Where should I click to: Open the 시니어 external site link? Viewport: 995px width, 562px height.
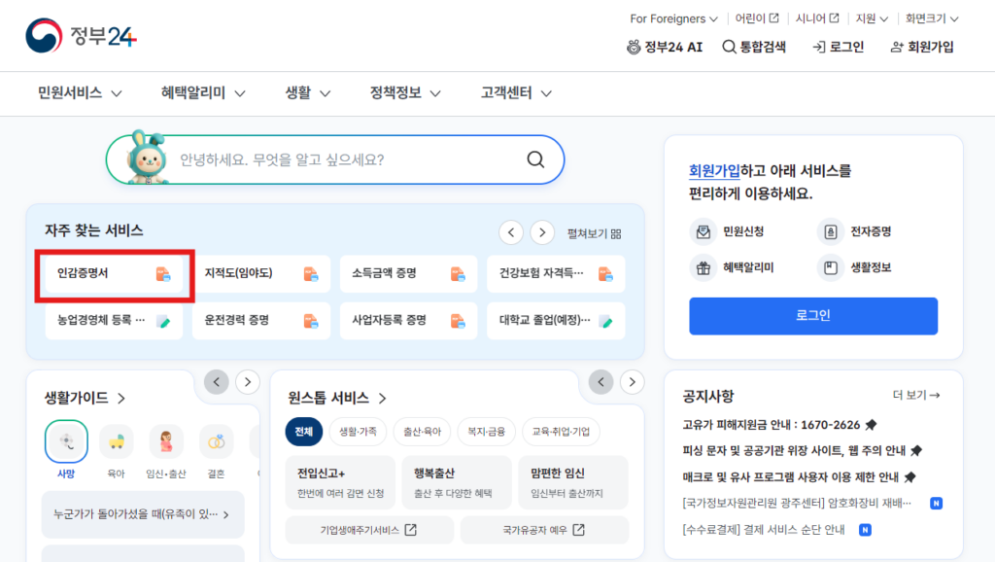point(817,18)
